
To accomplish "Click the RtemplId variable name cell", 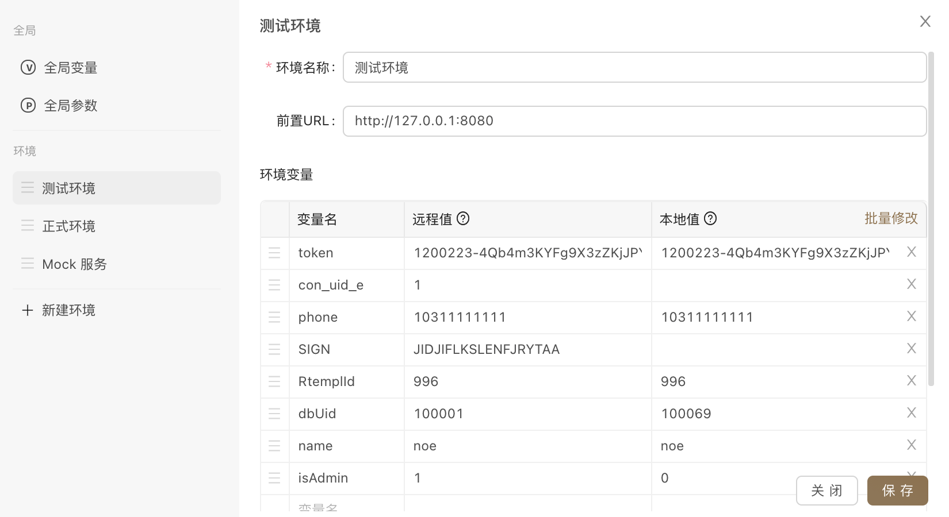I will point(347,382).
